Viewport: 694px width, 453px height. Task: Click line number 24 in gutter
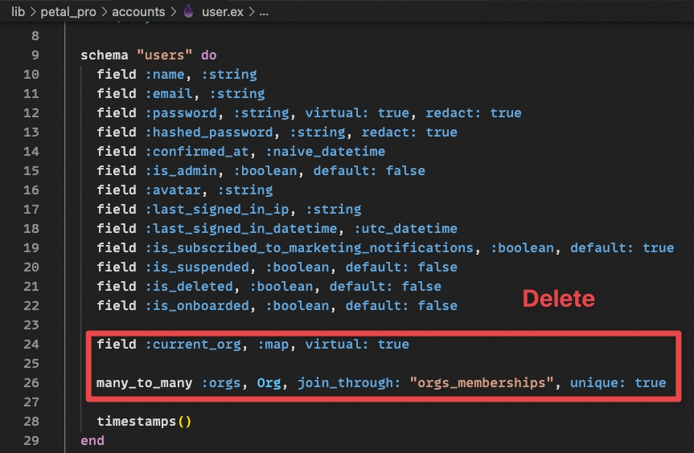31,345
